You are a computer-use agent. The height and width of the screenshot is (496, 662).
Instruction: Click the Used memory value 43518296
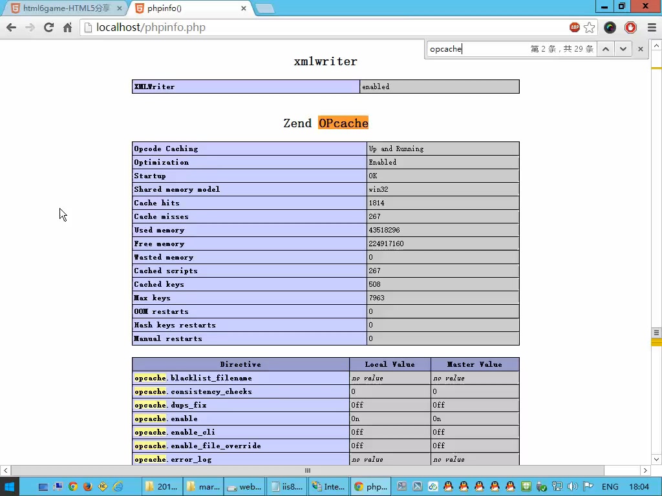coord(384,230)
